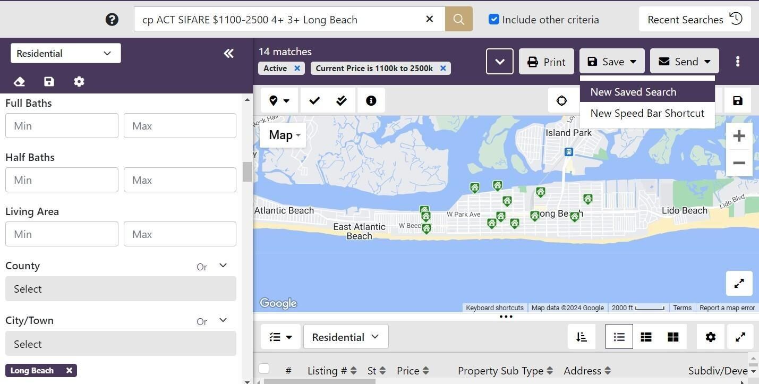Click the map info circle icon
Viewport: 759px width, 384px height.
click(371, 100)
